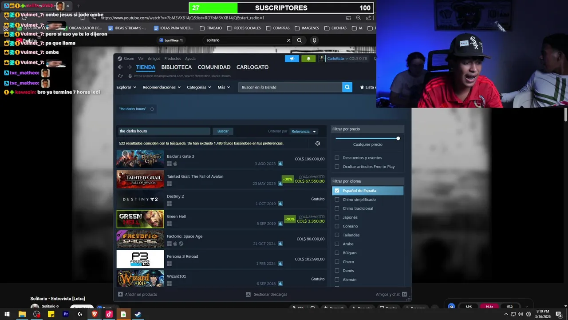Image resolution: width=568 pixels, height=320 pixels.
Task: Click the Gestionar descargas download icon
Action: pos(248,294)
